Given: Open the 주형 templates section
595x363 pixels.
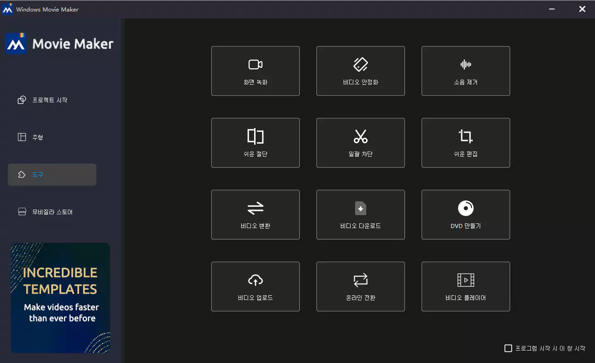Looking at the screenshot, I should pos(52,137).
